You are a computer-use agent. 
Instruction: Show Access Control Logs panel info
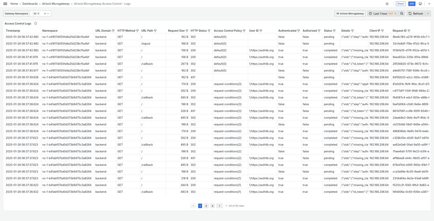tap(35, 23)
